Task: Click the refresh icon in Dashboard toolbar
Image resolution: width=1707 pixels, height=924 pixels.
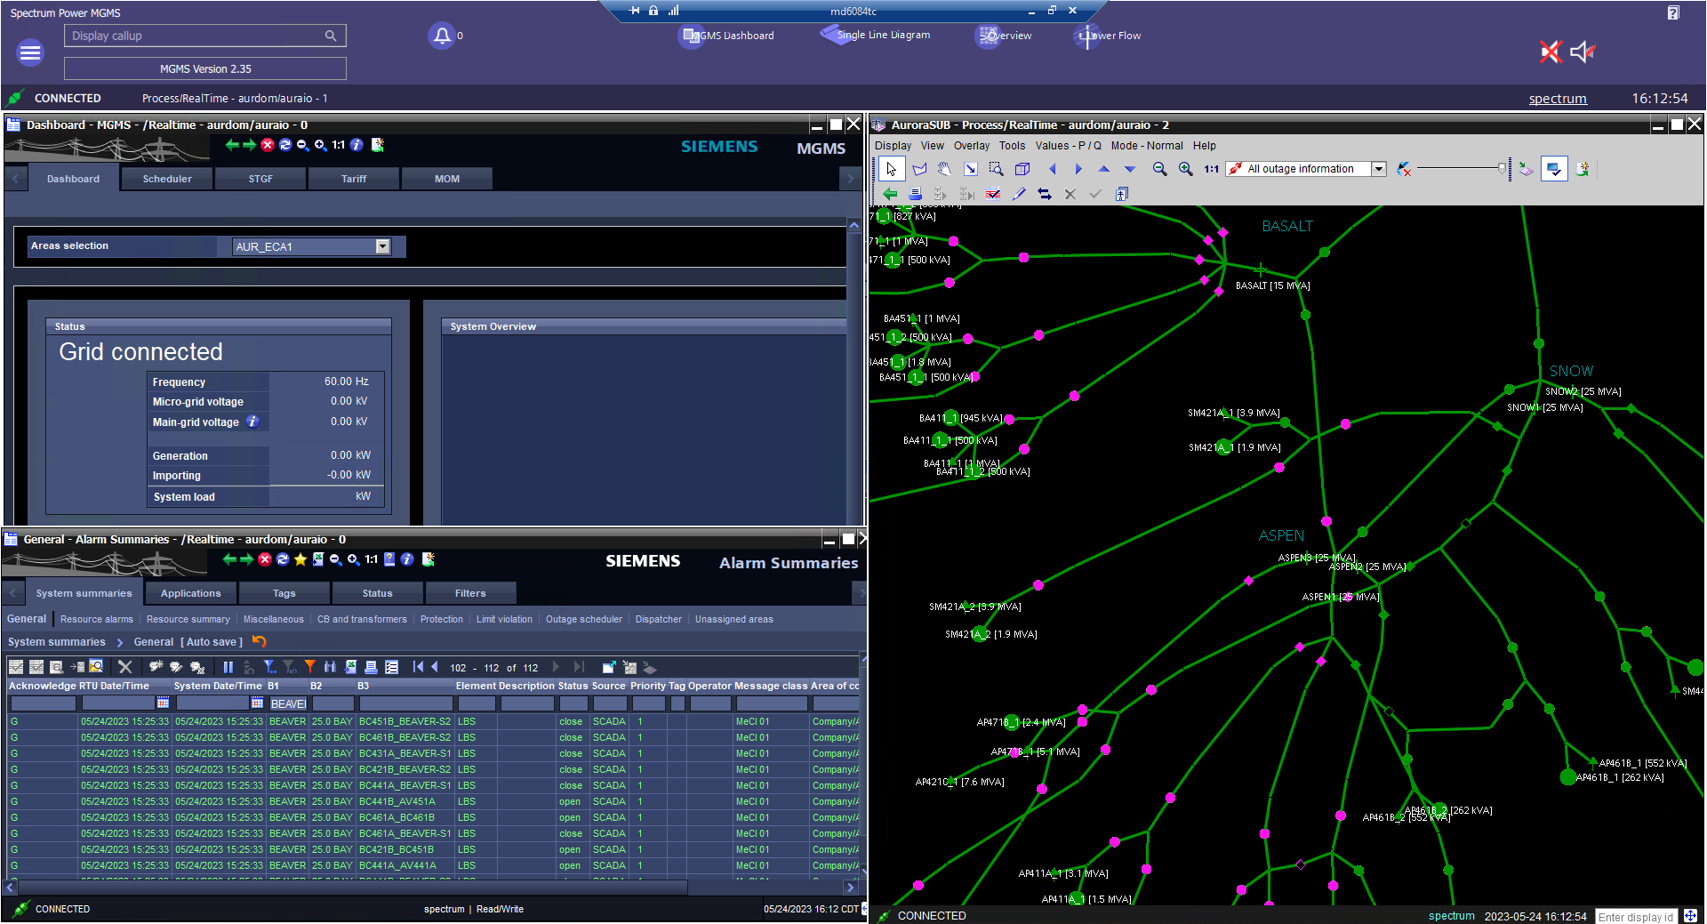Action: [285, 145]
